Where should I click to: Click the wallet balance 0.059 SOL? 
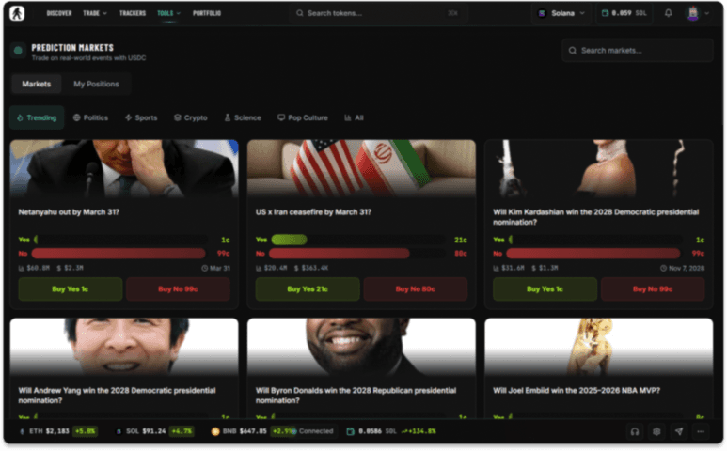point(624,13)
